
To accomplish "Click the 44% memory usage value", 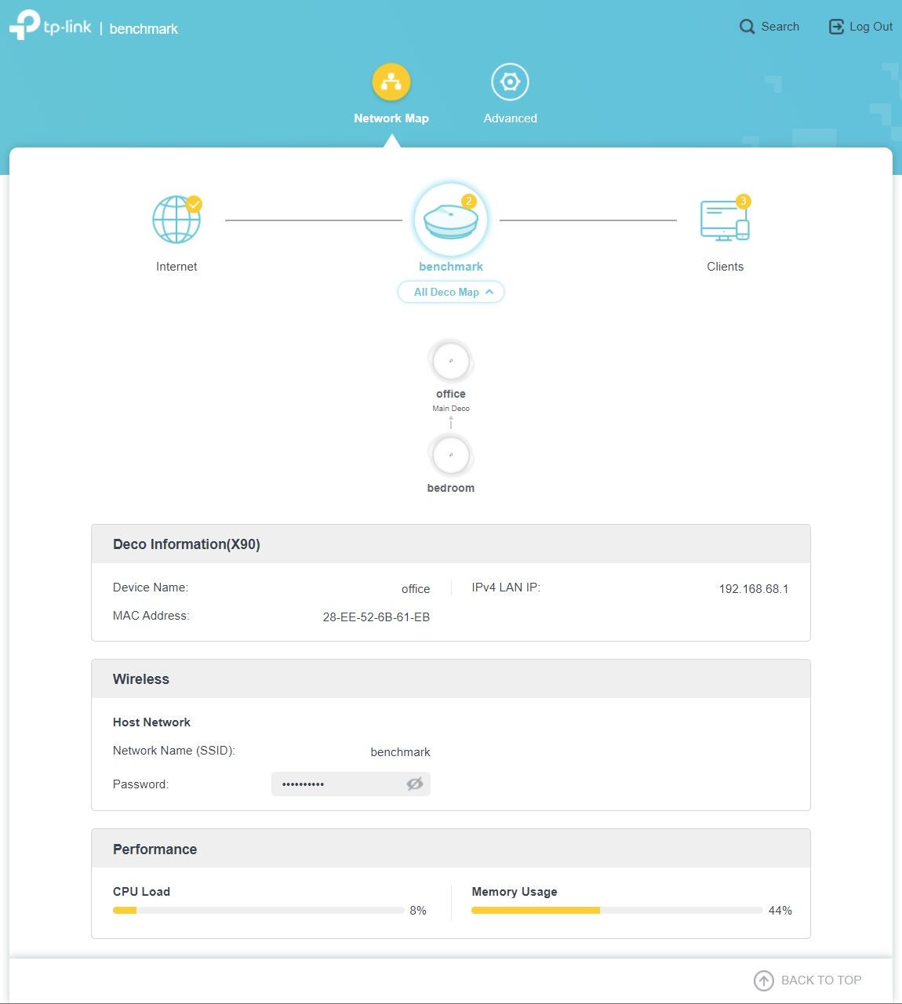I will tap(780, 911).
